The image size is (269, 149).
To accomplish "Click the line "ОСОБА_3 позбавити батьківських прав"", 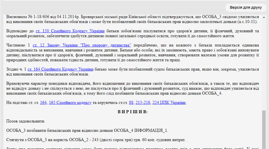I will point(87,131).
